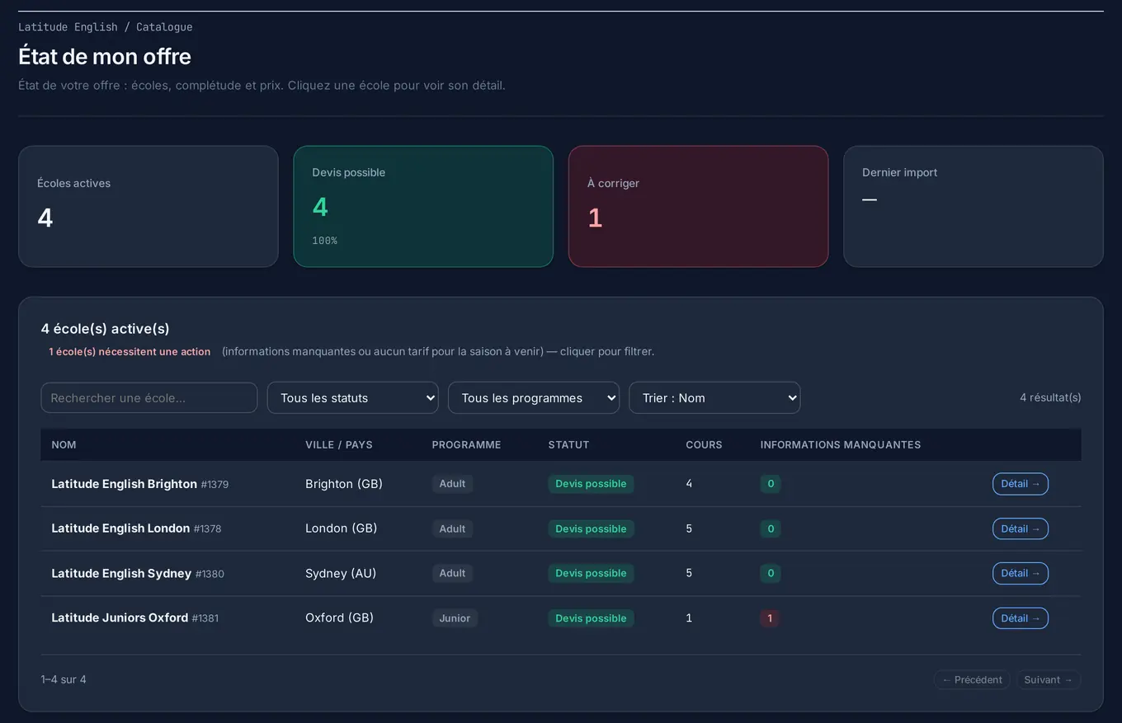
Task: Click the 'INFORMATIONS MANQUANTES' column header
Action: pyautogui.click(x=841, y=445)
